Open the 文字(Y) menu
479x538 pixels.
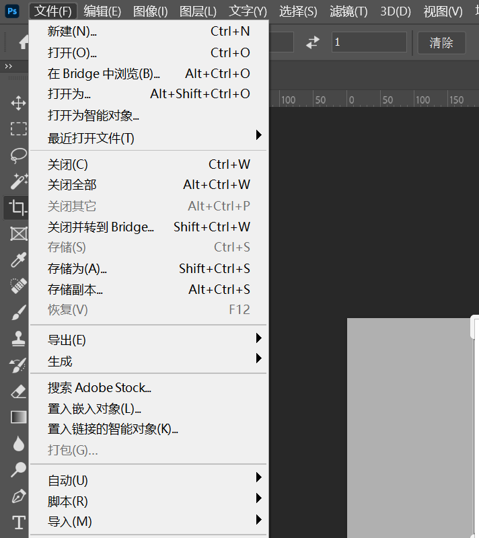[248, 11]
